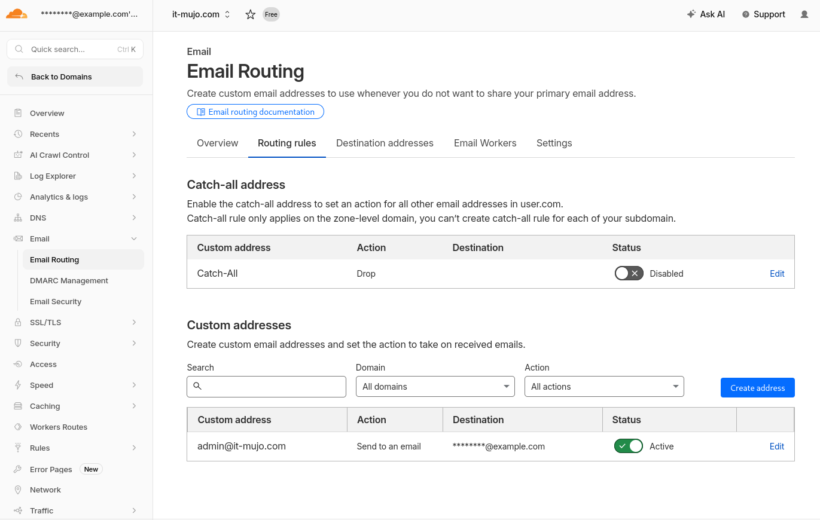Expand the Security chevron
Screen dimensions: 820x520
click(x=134, y=343)
